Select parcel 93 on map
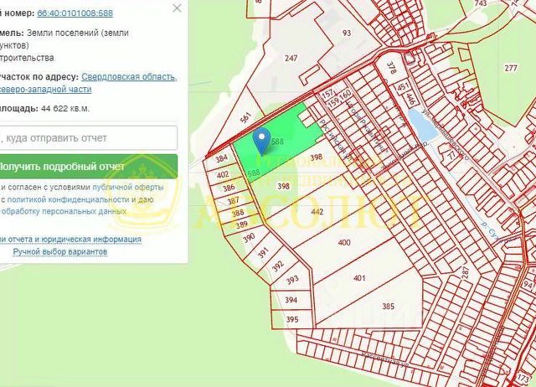 click(346, 34)
